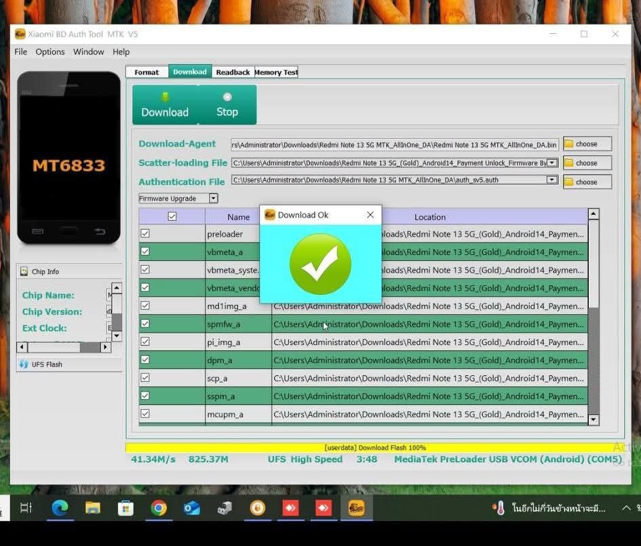Image resolution: width=641 pixels, height=546 pixels.
Task: Click the Name column header
Action: pyautogui.click(x=238, y=217)
